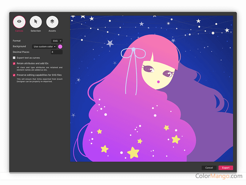Image resolution: width=246 pixels, height=185 pixels.
Task: Click the ColorMango.com watermark
Action: (219, 176)
